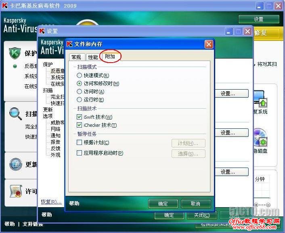Image resolution: width=285 pixels, height=233 pixels.
Task: Select 网络 in settings tree
Action: 55,129
